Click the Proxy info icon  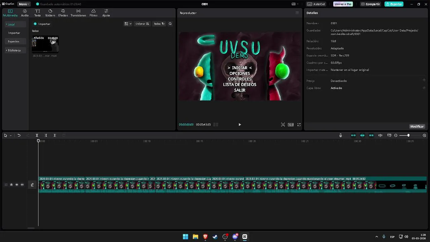(424, 80)
